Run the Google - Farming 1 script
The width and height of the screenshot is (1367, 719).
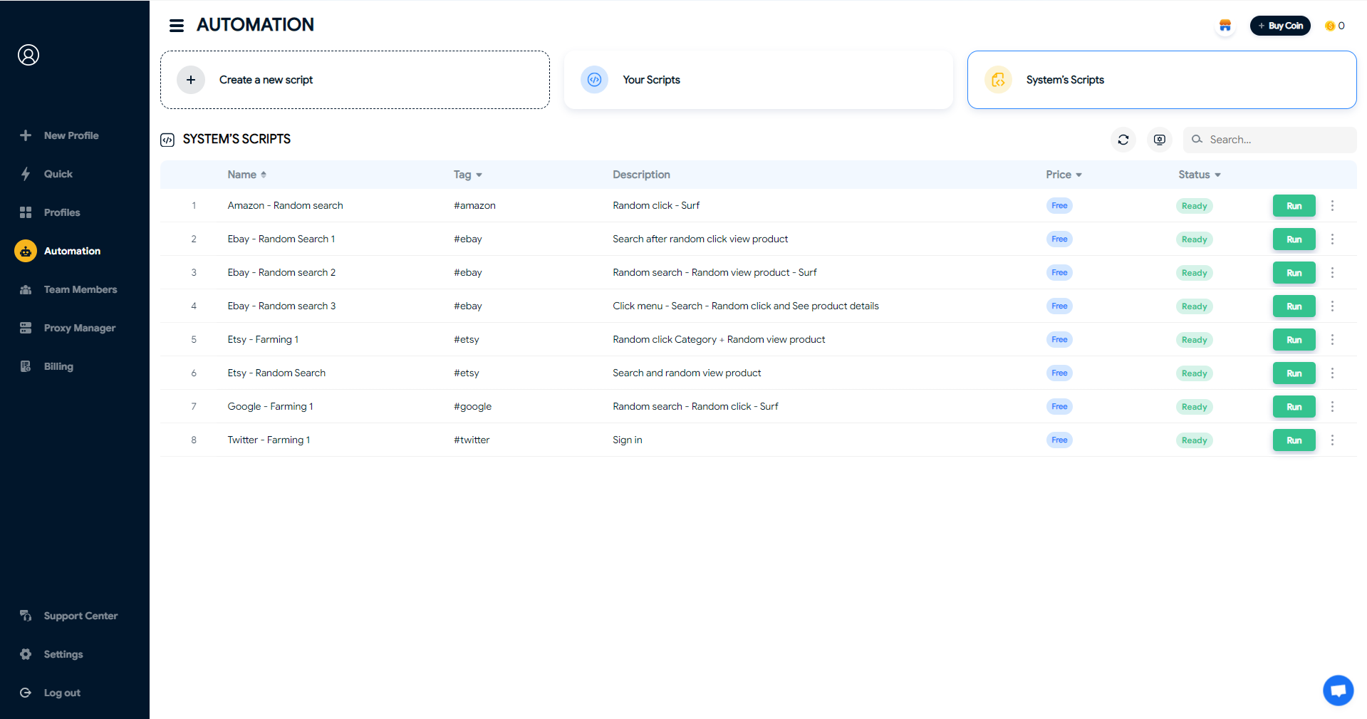coord(1294,407)
